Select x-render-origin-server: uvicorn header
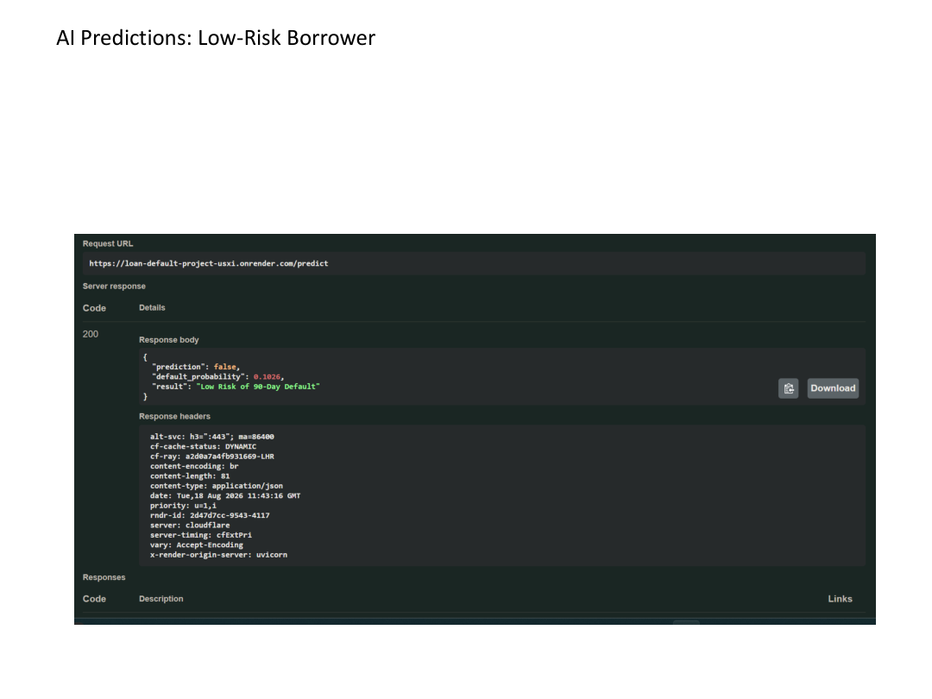932x699 pixels. pyautogui.click(x=218, y=555)
